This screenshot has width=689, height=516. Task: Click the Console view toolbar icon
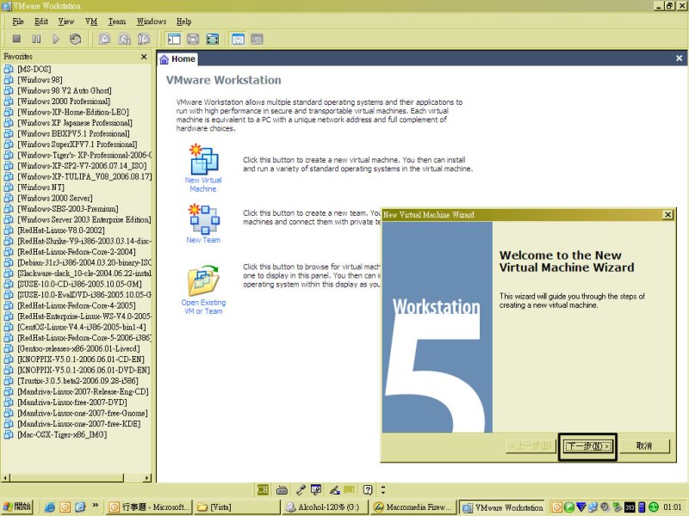(257, 39)
